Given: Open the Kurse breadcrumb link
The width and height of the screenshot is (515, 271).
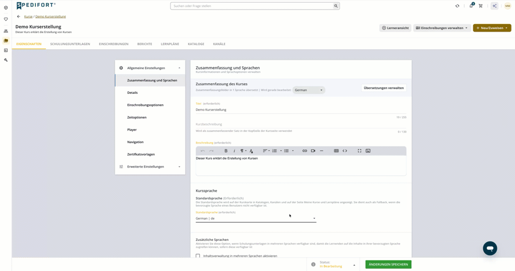Looking at the screenshot, I should pyautogui.click(x=28, y=17).
